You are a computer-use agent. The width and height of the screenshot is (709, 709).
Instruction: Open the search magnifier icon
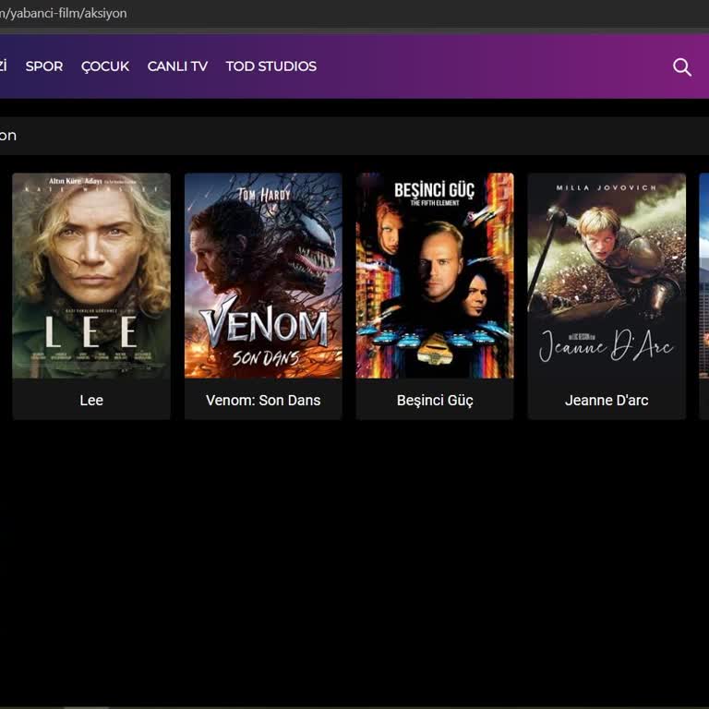point(682,66)
